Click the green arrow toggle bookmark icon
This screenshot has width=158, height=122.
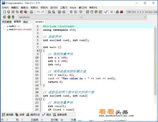[x=9, y=17]
